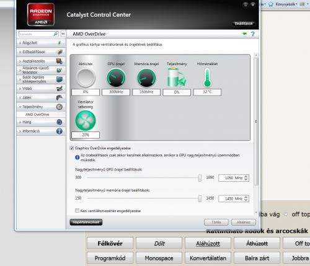The image size is (310, 266).
Task: Click the Radeon Graphics AMD logo
Action: [41, 14]
